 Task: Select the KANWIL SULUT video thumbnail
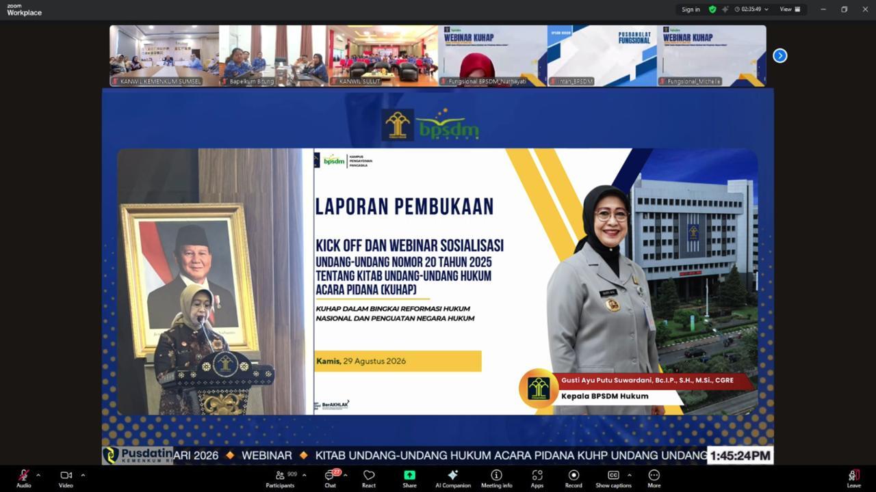click(383, 56)
